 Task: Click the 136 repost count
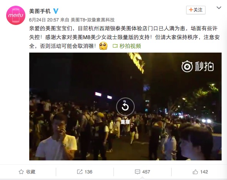pos(88,172)
